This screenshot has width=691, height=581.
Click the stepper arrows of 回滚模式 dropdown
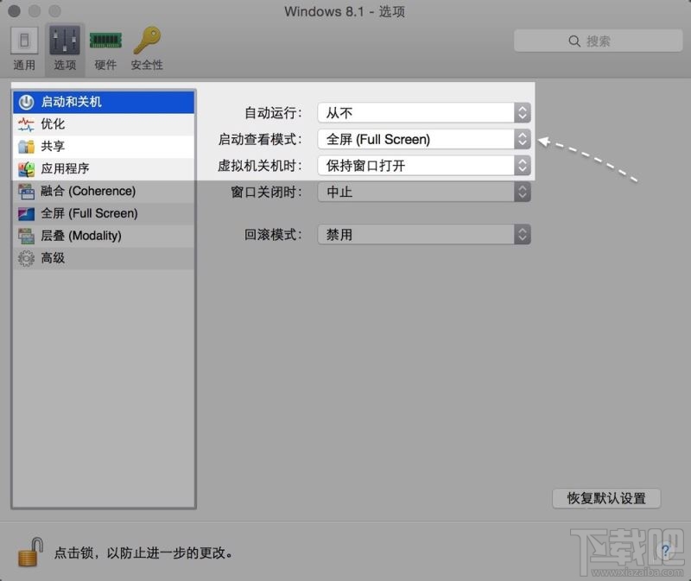point(523,234)
